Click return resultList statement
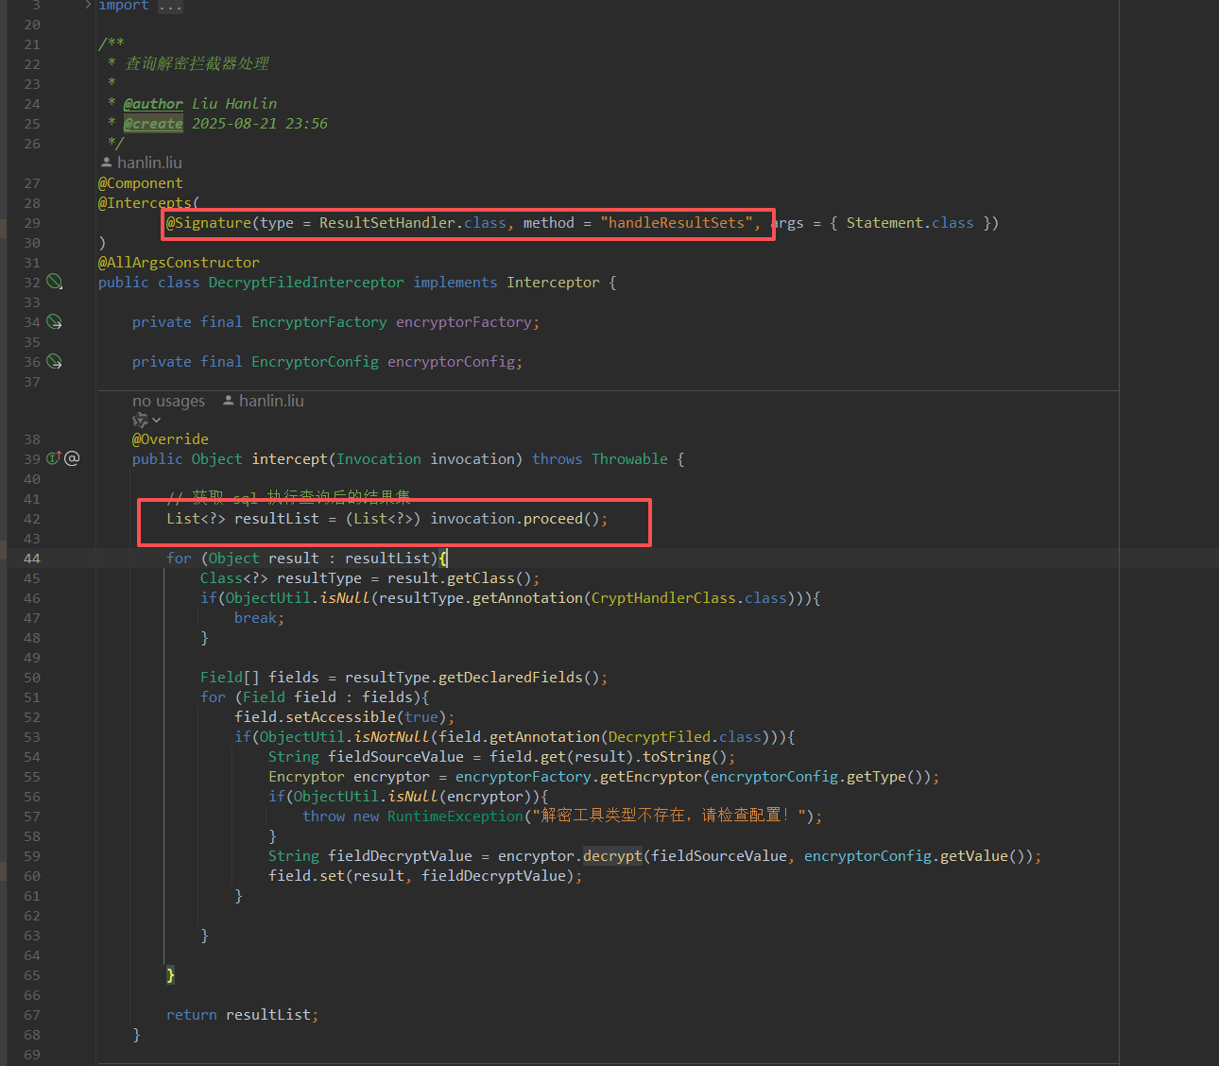Image resolution: width=1219 pixels, height=1066 pixels. click(242, 1015)
